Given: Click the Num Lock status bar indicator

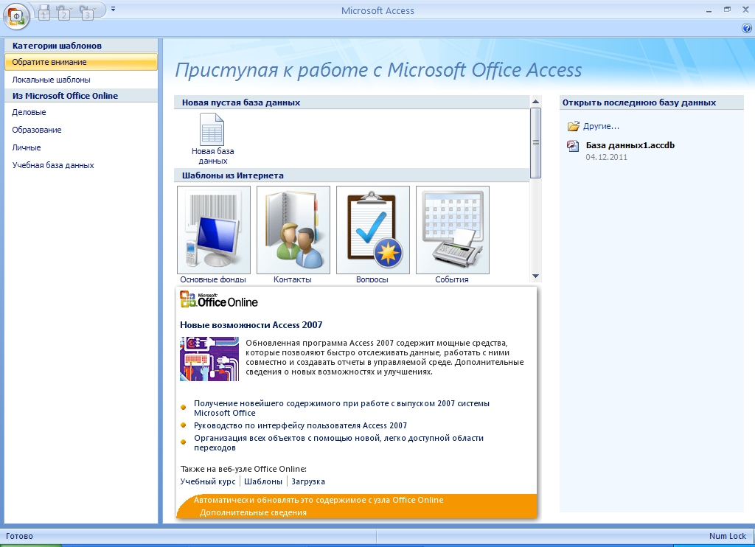Looking at the screenshot, I should coord(727,536).
